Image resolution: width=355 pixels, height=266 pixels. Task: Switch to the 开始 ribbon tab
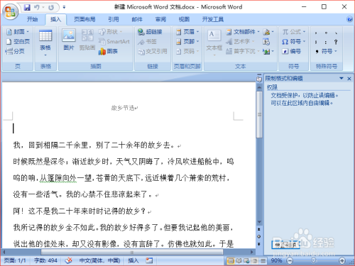pos(32,19)
